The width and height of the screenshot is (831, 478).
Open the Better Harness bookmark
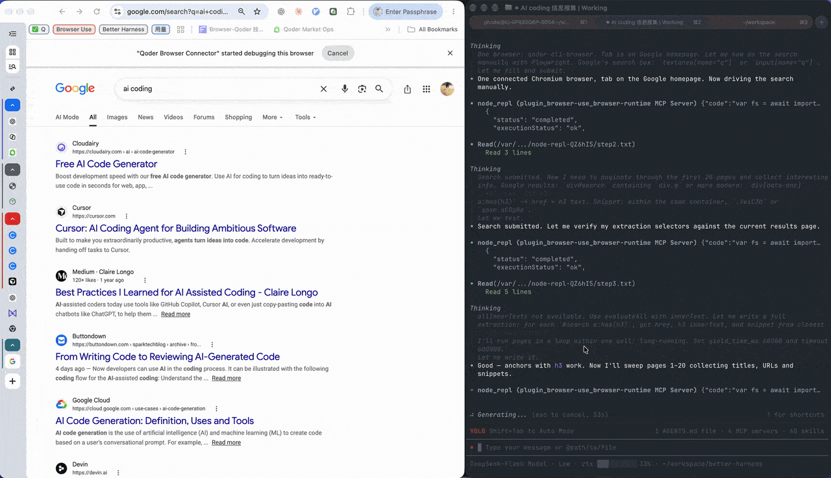123,29
